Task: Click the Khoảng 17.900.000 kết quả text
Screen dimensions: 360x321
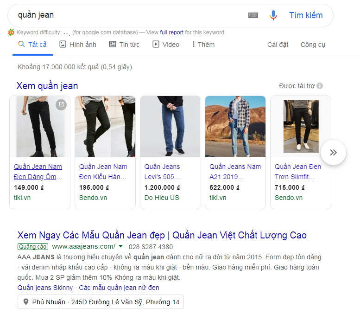Action: click(75, 67)
